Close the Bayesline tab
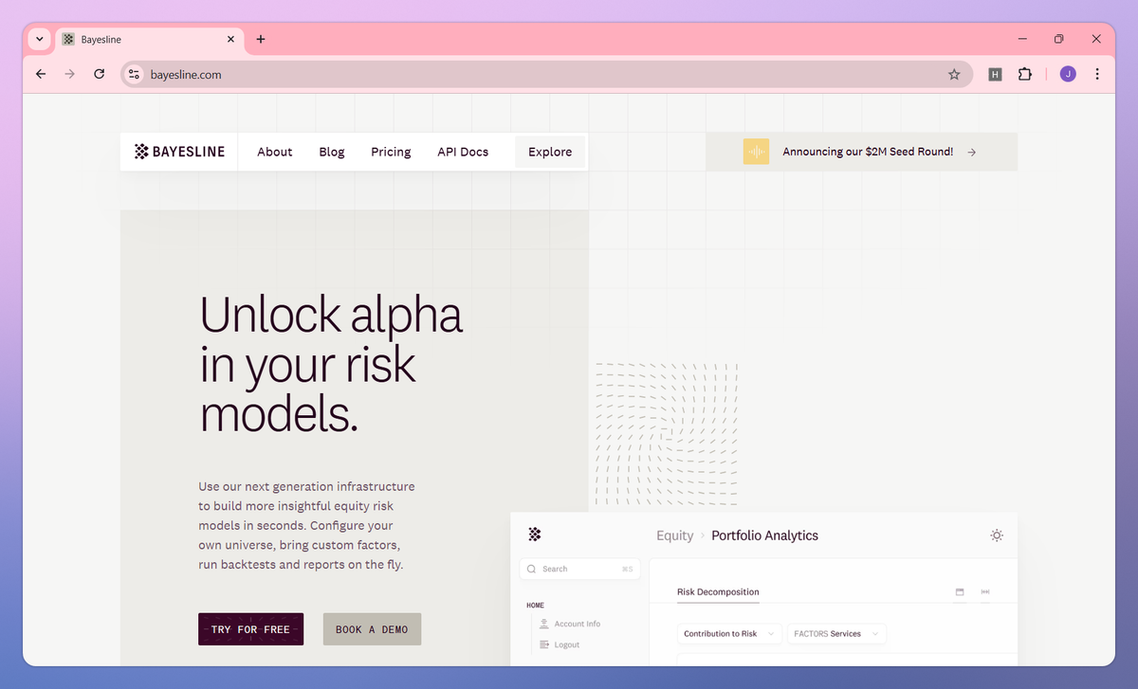This screenshot has height=689, width=1138. tap(230, 40)
